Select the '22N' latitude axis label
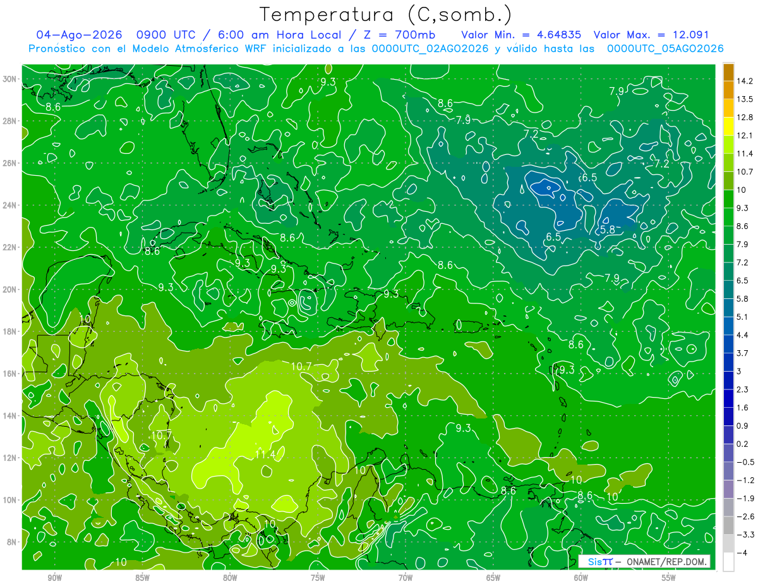 coord(9,247)
